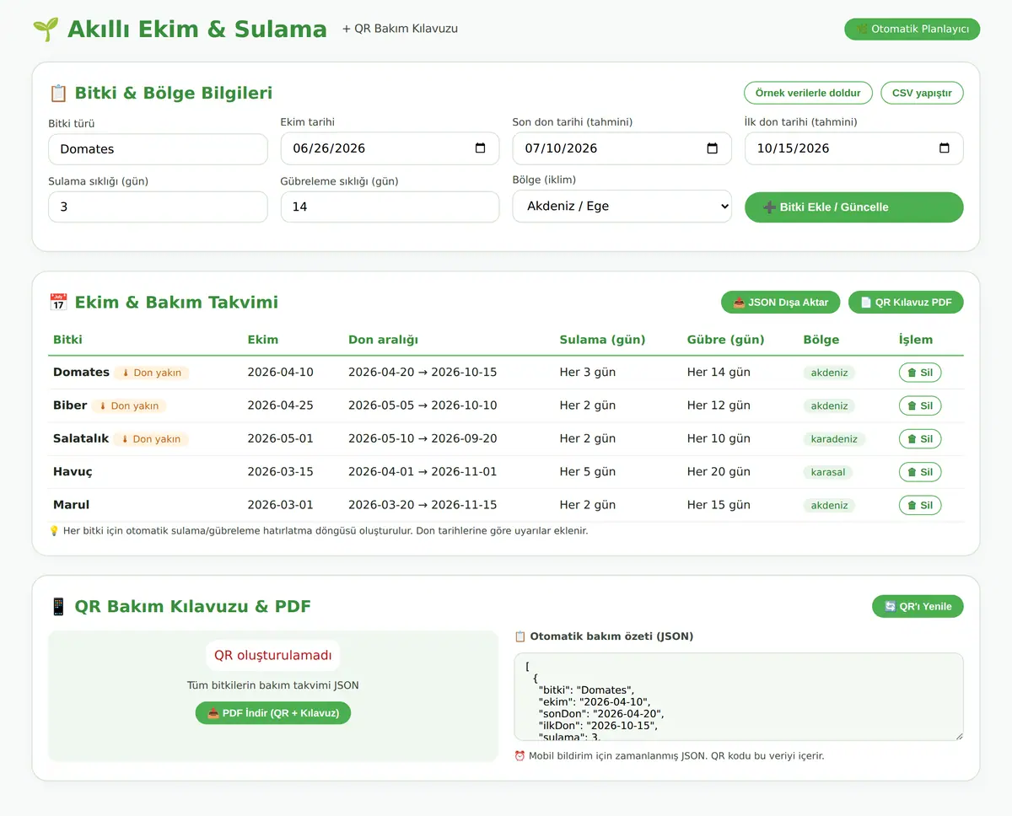Image resolution: width=1012 pixels, height=816 pixels.
Task: Fill form with Örnek verilerle doldur
Action: click(x=808, y=93)
